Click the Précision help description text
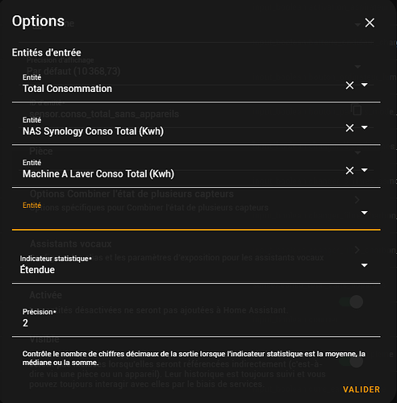 [194, 358]
